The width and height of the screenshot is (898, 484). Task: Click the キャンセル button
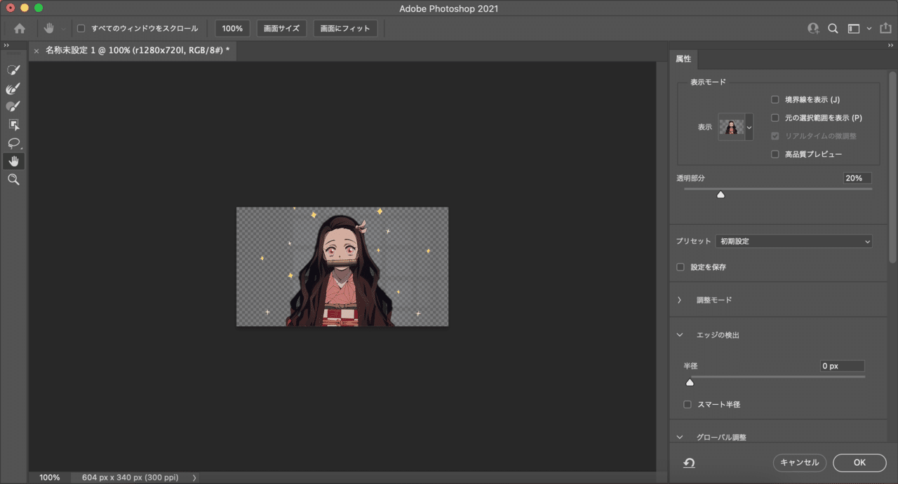(x=800, y=462)
